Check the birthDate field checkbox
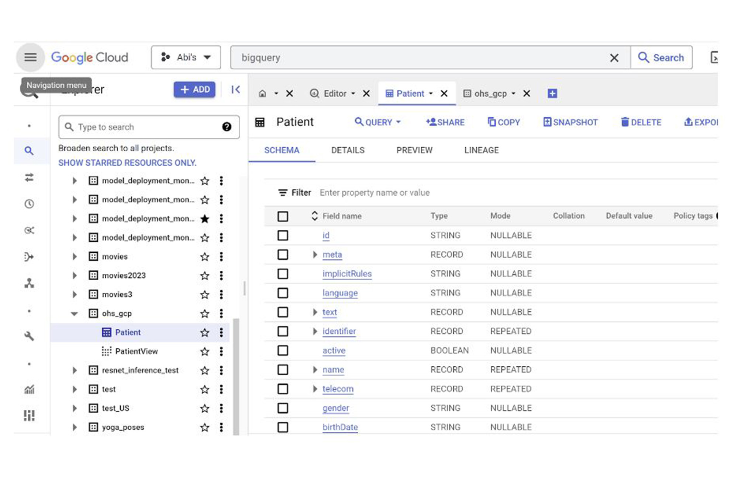This screenshot has width=738, height=477. (283, 427)
